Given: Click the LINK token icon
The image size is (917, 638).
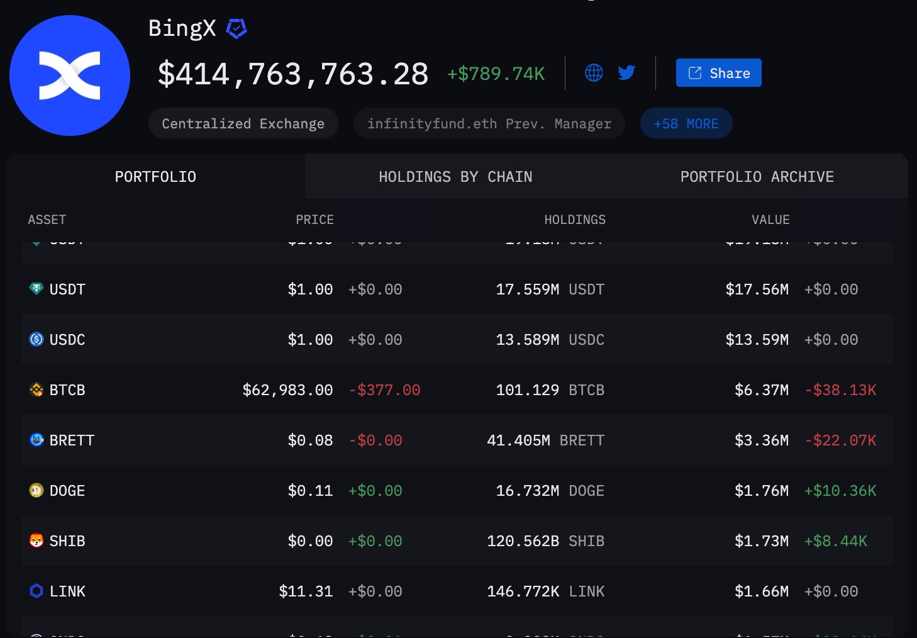Looking at the screenshot, I should pos(36,591).
